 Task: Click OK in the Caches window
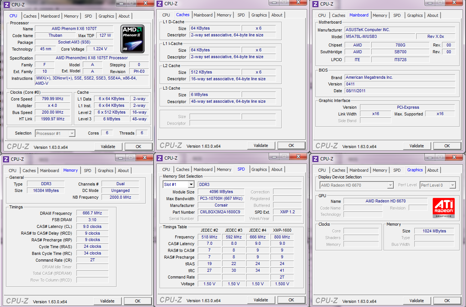pos(291,145)
